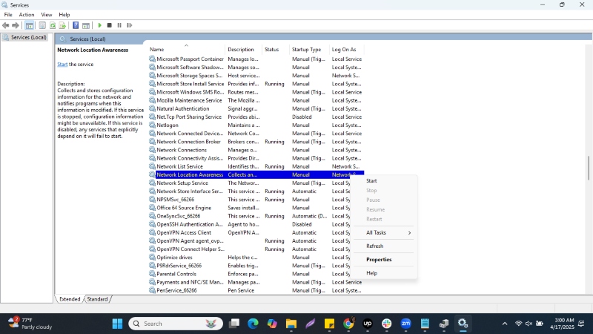The width and height of the screenshot is (593, 334).
Task: Show hidden system tray icons
Action: coord(505,324)
